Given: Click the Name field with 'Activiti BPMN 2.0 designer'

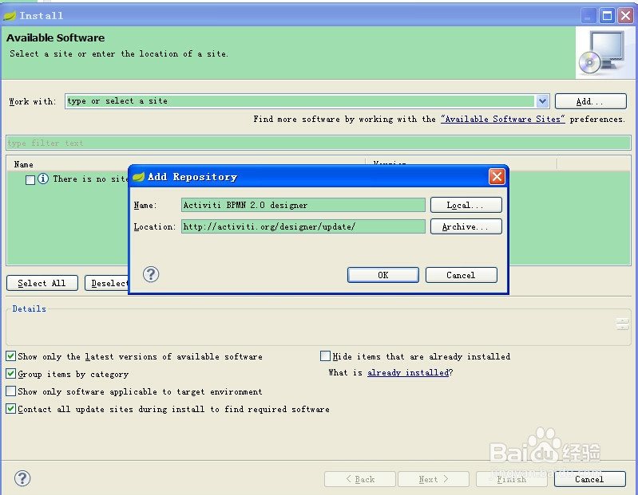Looking at the screenshot, I should (x=303, y=205).
